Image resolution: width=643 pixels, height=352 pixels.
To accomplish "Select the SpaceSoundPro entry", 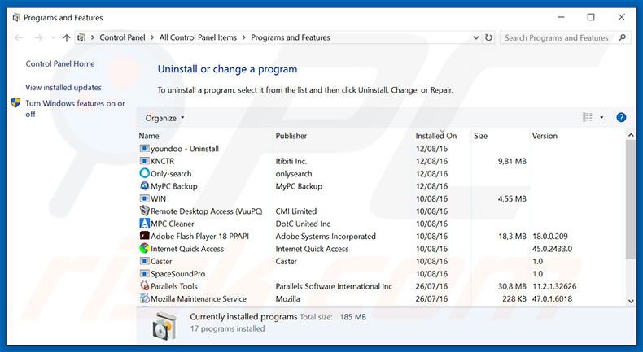I will coord(178,274).
